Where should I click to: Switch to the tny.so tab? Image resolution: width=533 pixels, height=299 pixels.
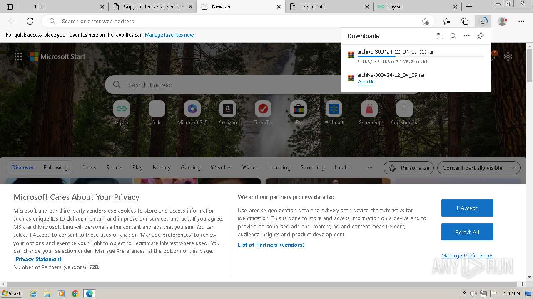click(x=417, y=7)
